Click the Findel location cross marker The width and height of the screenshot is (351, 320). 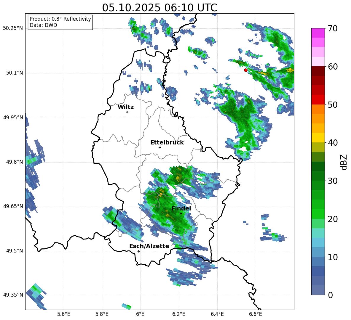181,214
